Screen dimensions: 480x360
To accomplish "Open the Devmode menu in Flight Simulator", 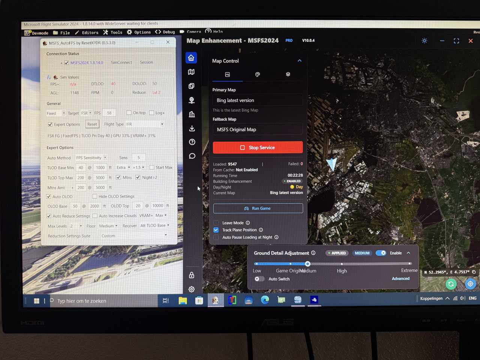I will coord(36,33).
